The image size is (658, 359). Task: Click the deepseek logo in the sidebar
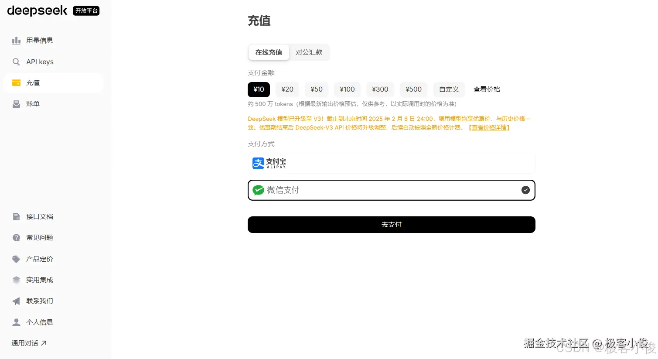pyautogui.click(x=38, y=10)
